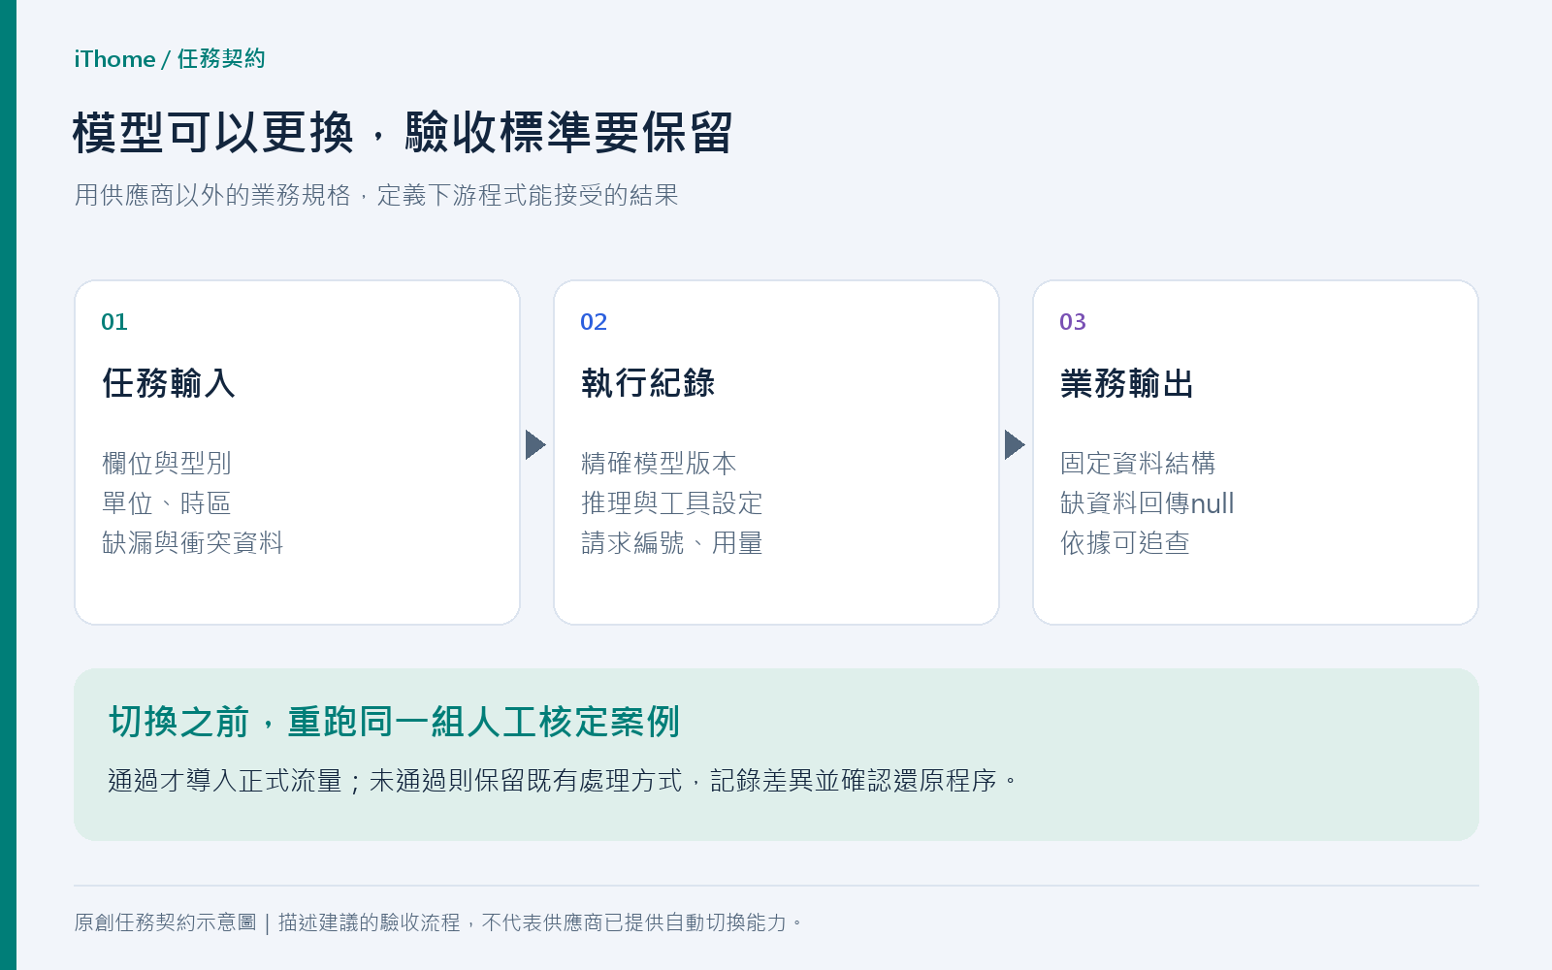Click the 缺漏與衝突資料 line
Image resolution: width=1552 pixels, height=970 pixels.
193,543
